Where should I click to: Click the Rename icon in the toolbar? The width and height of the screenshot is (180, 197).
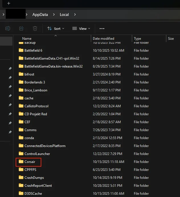coord(8,28)
